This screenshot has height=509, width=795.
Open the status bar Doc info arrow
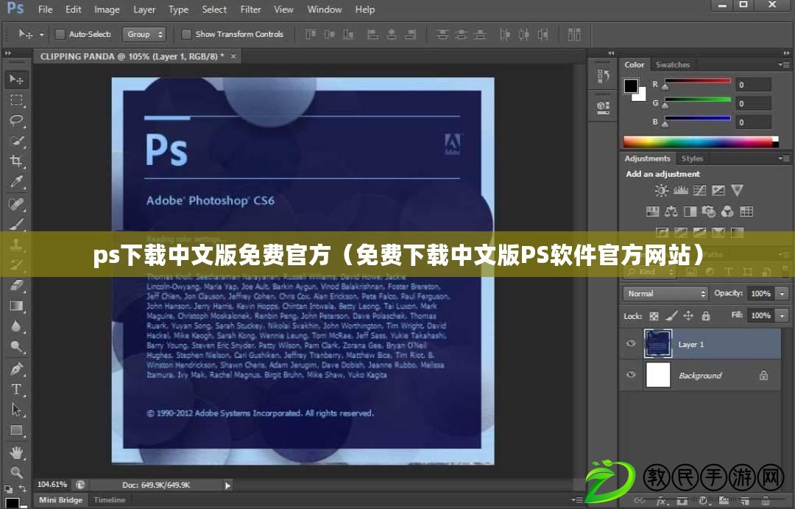click(x=227, y=485)
